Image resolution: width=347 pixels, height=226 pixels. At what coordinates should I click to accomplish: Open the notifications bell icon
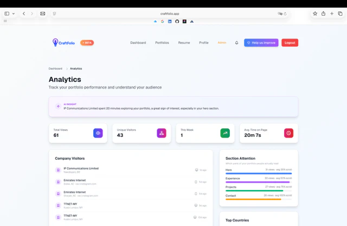tap(236, 42)
